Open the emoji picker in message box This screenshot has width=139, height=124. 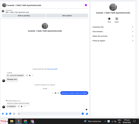[x=83, y=114]
